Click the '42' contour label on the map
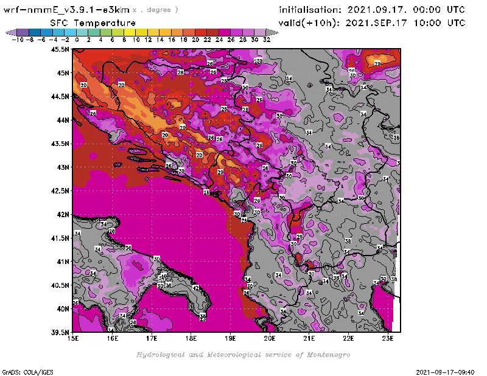 [195, 288]
